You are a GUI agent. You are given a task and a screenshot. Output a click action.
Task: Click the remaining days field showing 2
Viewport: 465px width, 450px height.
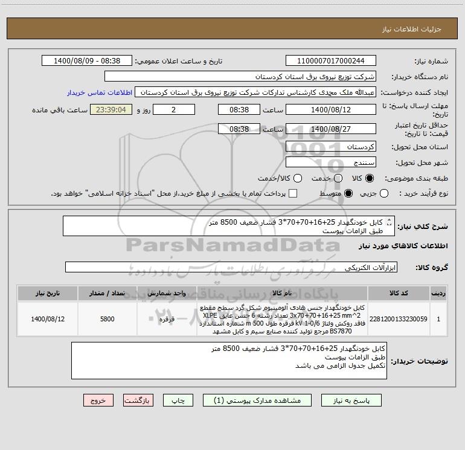pyautogui.click(x=174, y=109)
